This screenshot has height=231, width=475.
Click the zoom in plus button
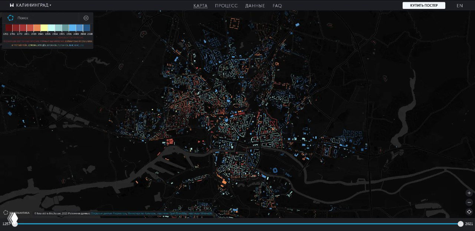(x=469, y=193)
